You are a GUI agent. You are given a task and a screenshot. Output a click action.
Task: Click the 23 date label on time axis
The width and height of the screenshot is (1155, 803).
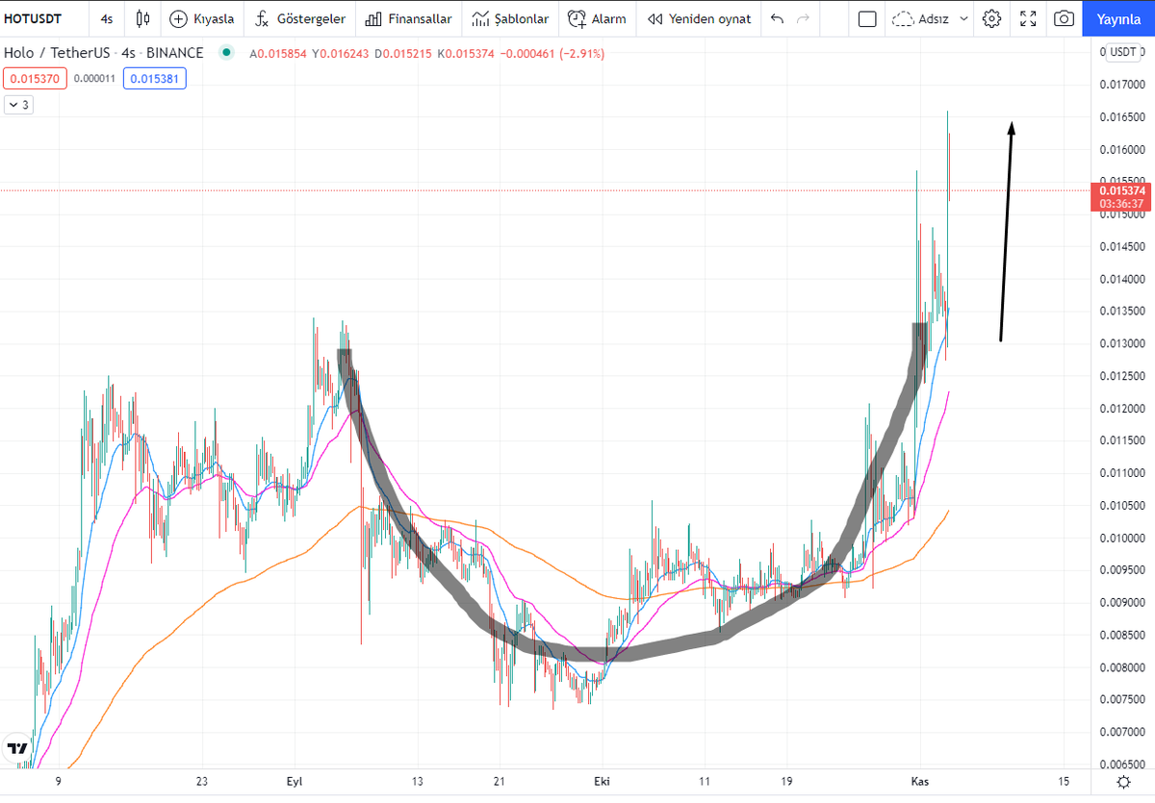(202, 781)
